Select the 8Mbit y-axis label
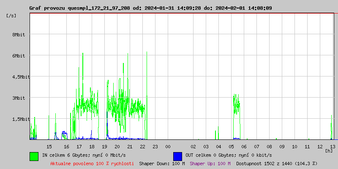 click(19, 35)
